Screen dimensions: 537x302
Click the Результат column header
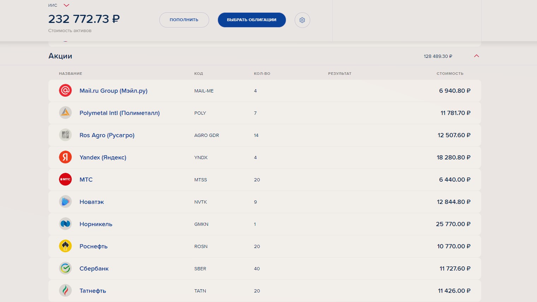click(340, 73)
